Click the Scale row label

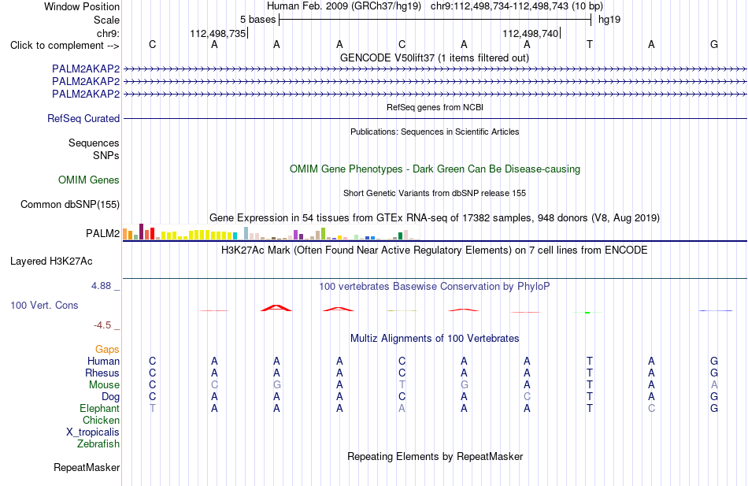click(x=106, y=20)
